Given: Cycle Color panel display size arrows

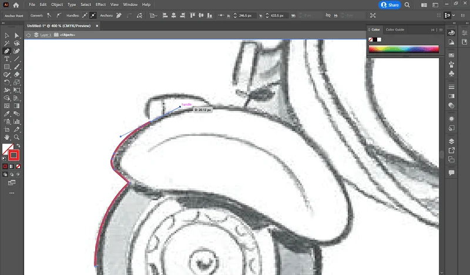Looking at the screenshot, I should click(370, 30).
